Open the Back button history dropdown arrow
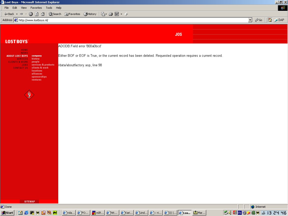Viewport: 288px width, 216px height. coord(17,14)
